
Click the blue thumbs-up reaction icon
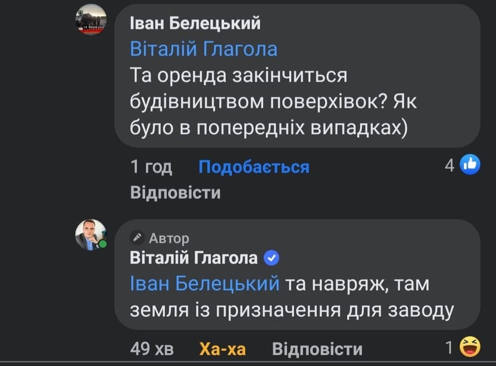(x=470, y=165)
